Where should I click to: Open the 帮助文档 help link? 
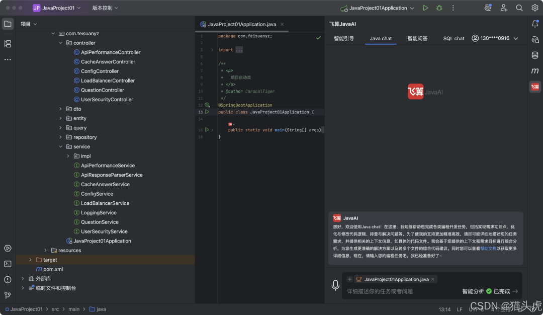[488, 249]
